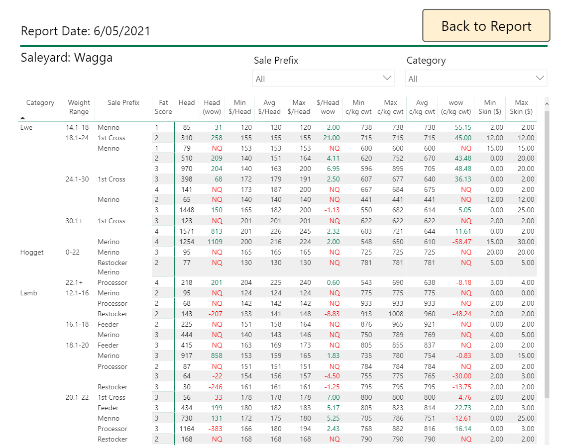Click the $/Head wow value -8.83
This screenshot has width=562, height=445.
tap(332, 314)
